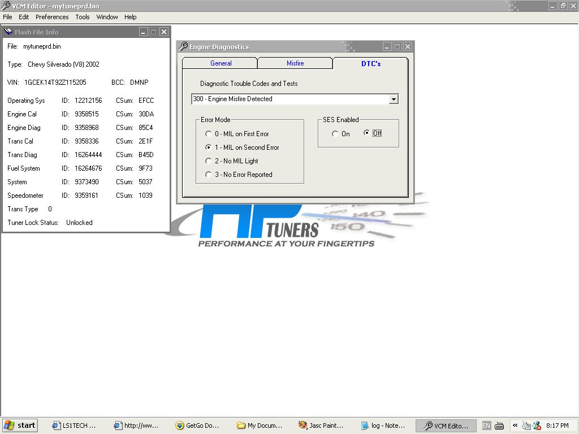Click the Flash File Info title icon

(x=8, y=32)
